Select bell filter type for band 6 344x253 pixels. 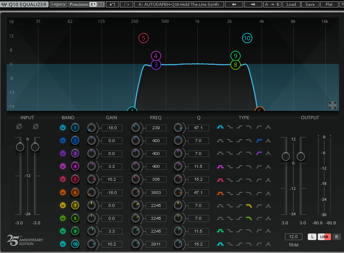220,193
